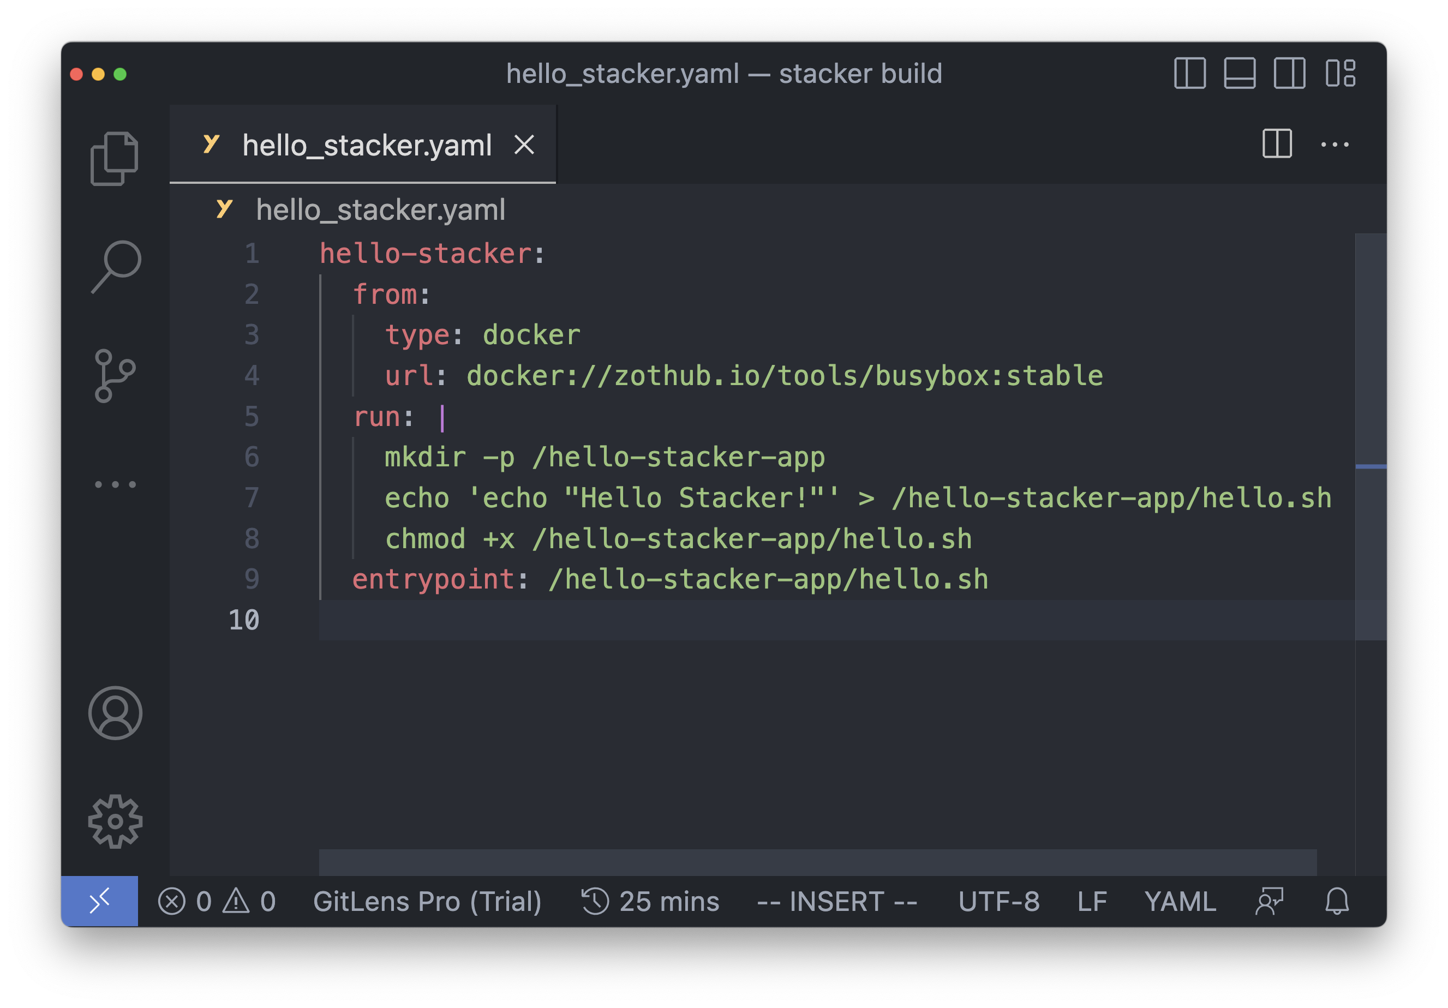The width and height of the screenshot is (1448, 1008).
Task: Close the hello_stacker.yaml tab
Action: [524, 145]
